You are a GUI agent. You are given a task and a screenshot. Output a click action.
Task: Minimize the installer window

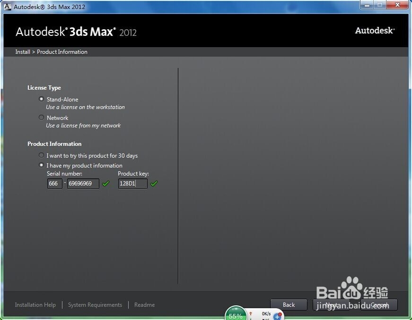[367, 5]
